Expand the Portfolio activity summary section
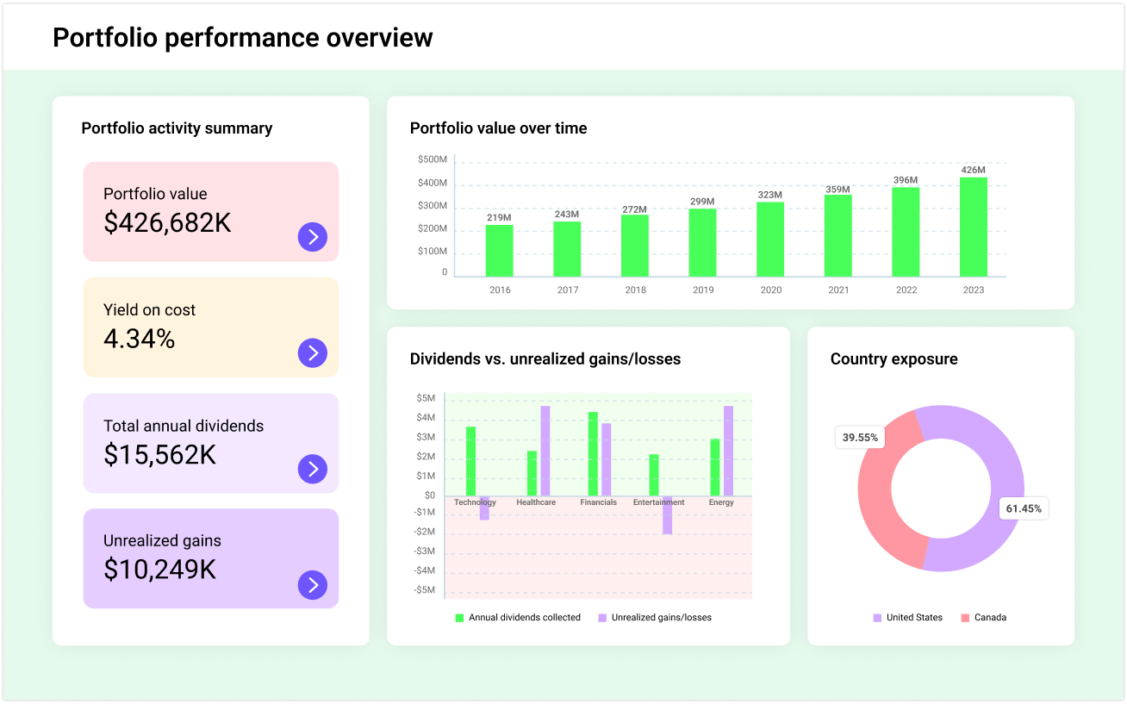This screenshot has width=1127, height=704. pyautogui.click(x=176, y=128)
